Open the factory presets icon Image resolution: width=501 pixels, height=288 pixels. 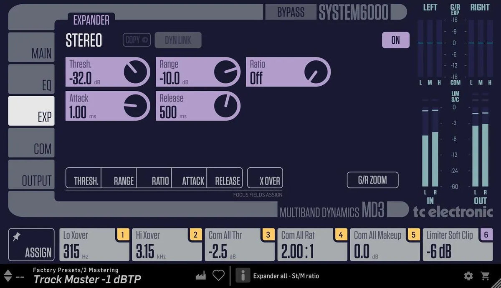pyautogui.click(x=200, y=275)
